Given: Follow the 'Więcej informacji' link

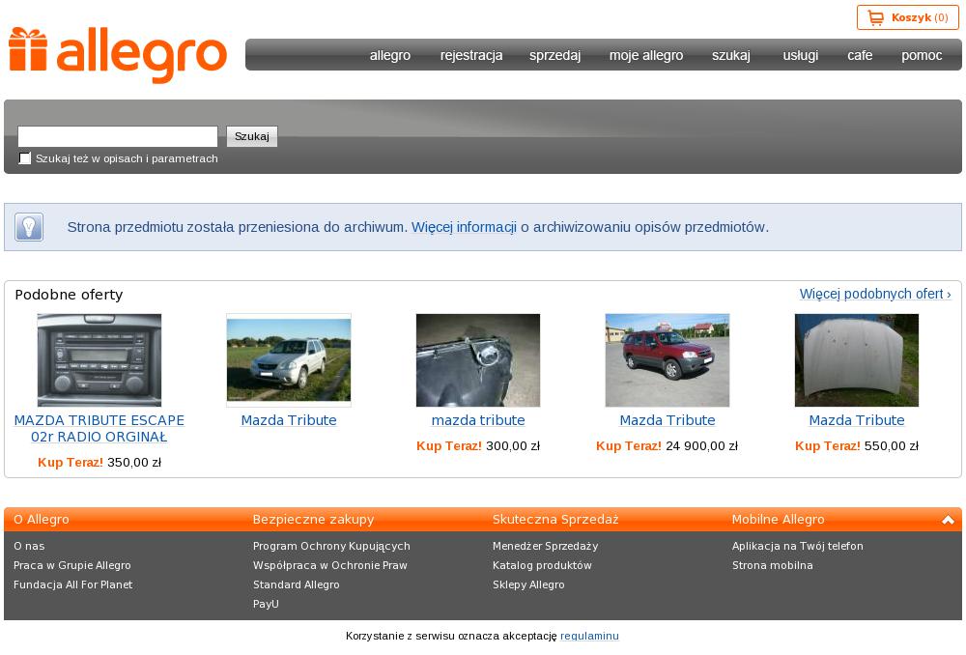Looking at the screenshot, I should tap(464, 227).
